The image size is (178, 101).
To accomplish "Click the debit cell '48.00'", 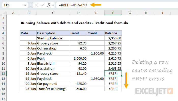I will tap(78, 68).
